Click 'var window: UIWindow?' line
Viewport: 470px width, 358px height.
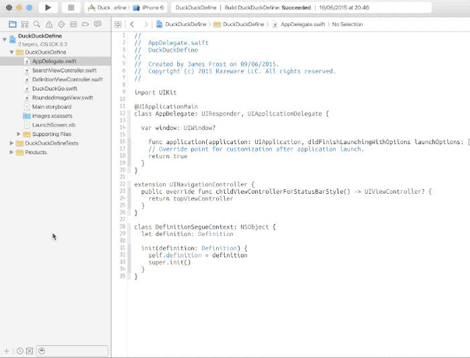(179, 128)
